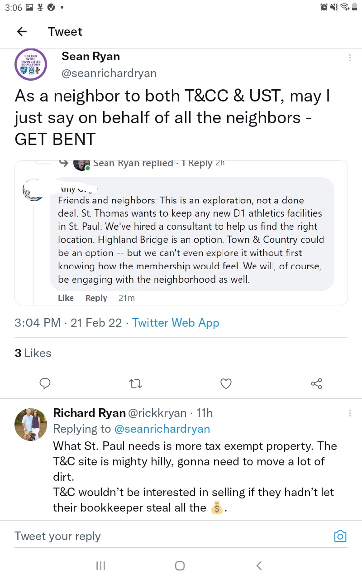The image size is (362, 580).
Task: Open Sean Ryan's tweet overflow menu
Action: (350, 58)
